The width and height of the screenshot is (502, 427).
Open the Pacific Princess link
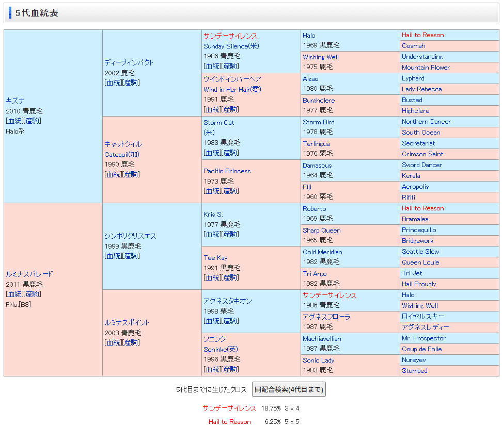pos(227,171)
